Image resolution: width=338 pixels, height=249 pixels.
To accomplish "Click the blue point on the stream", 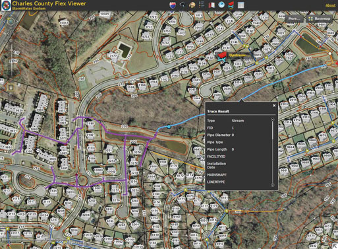I will pyautogui.click(x=169, y=127).
